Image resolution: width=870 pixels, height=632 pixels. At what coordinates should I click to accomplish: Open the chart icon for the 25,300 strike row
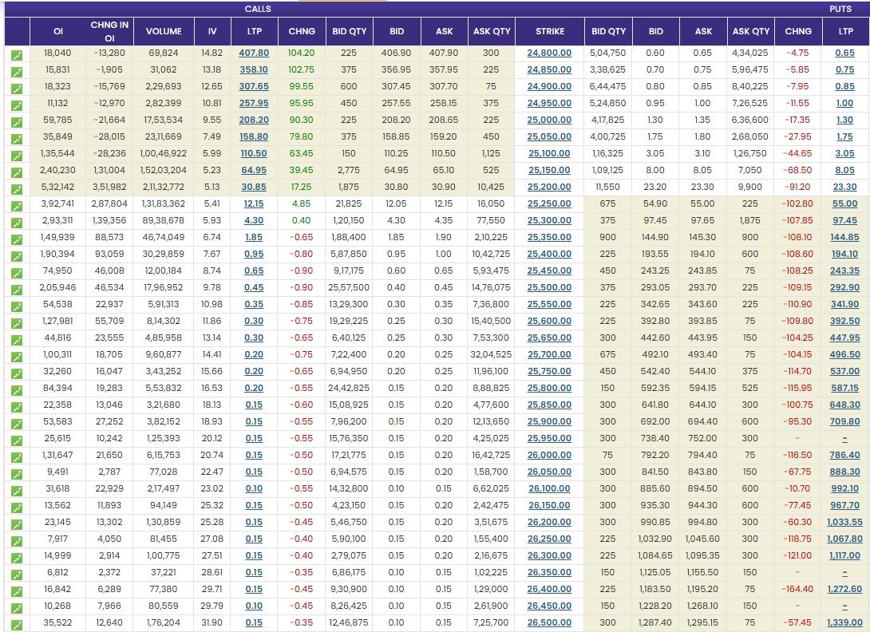[x=18, y=220]
